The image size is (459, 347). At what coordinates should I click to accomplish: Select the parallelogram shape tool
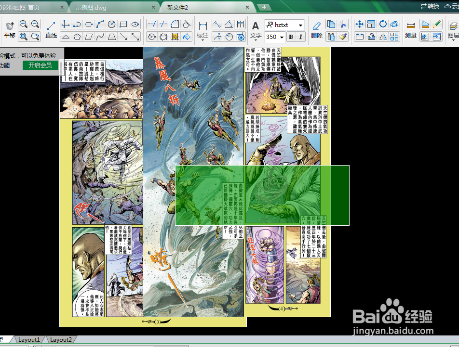click(x=89, y=37)
